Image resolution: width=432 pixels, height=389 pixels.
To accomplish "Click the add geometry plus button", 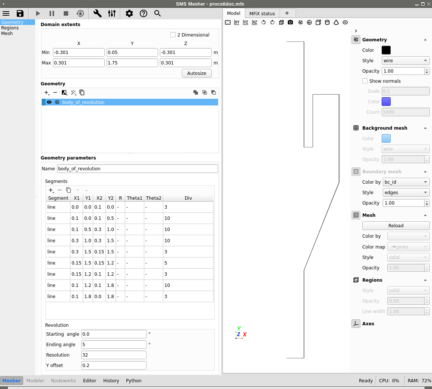I will pos(47,92).
